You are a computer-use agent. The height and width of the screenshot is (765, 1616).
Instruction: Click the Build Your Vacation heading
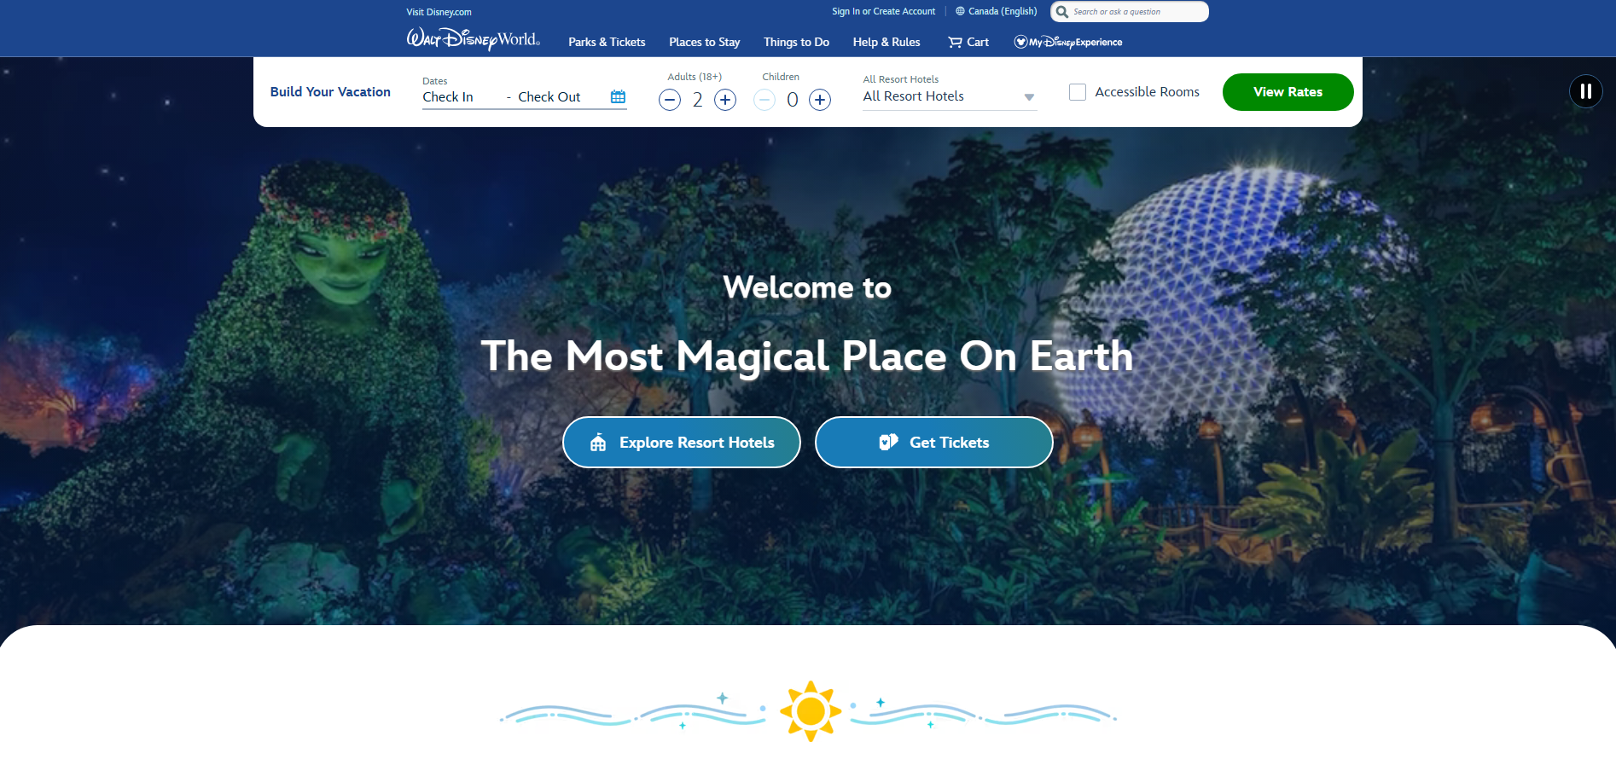pyautogui.click(x=330, y=92)
